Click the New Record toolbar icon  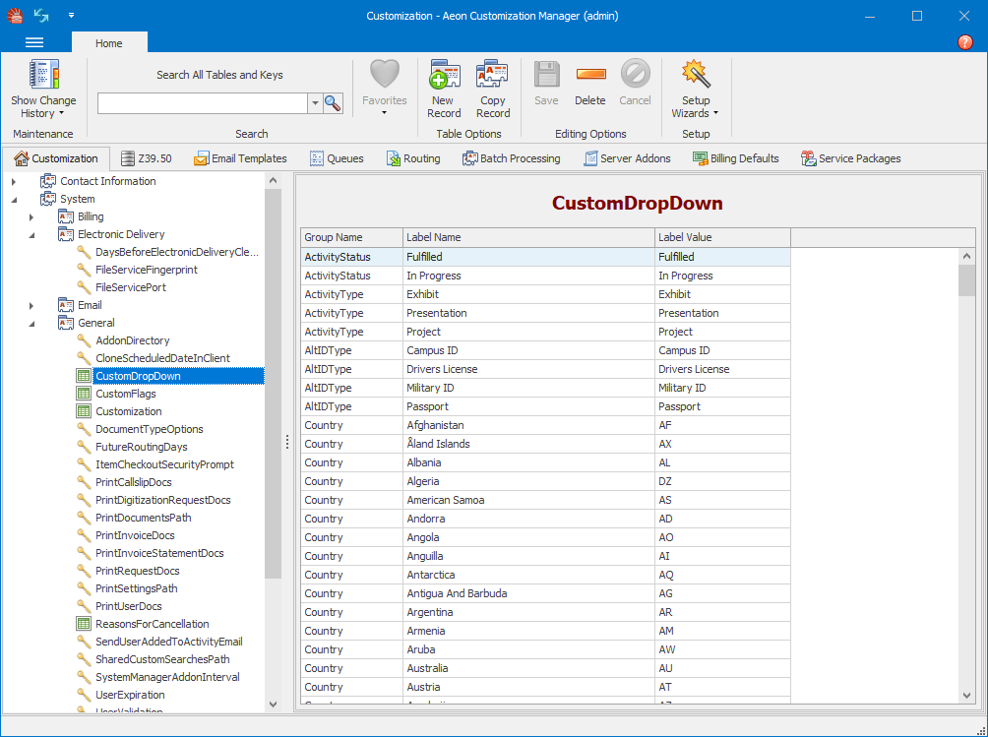click(x=444, y=86)
